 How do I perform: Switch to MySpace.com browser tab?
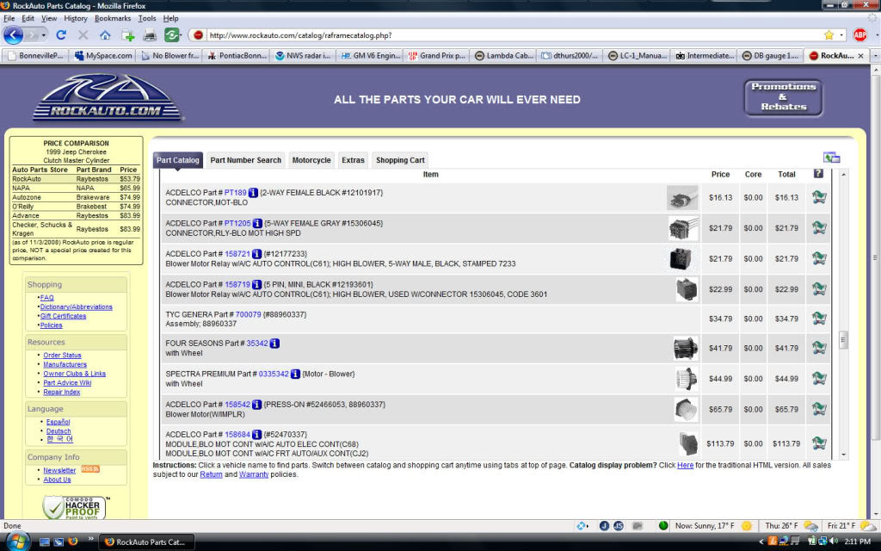(x=104, y=56)
